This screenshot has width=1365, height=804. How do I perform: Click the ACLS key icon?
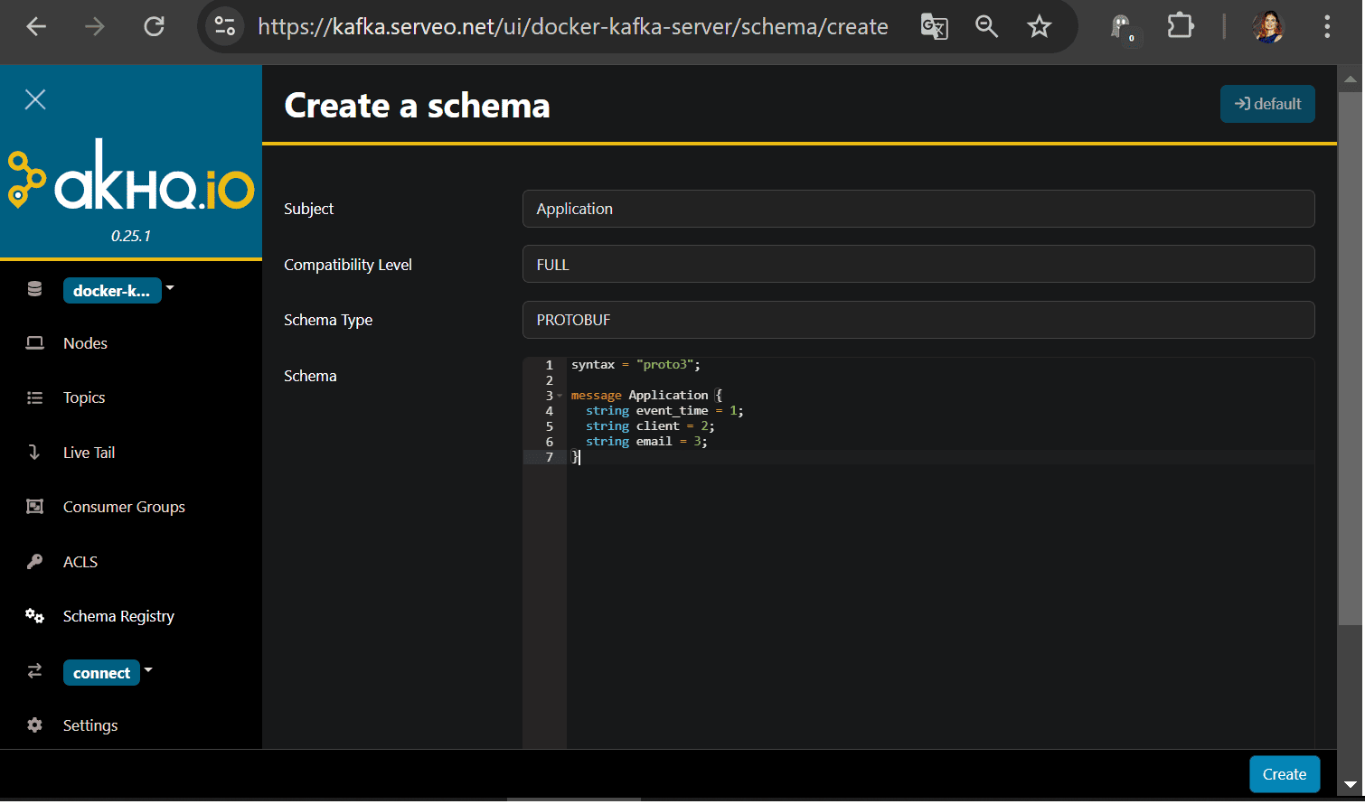point(35,562)
